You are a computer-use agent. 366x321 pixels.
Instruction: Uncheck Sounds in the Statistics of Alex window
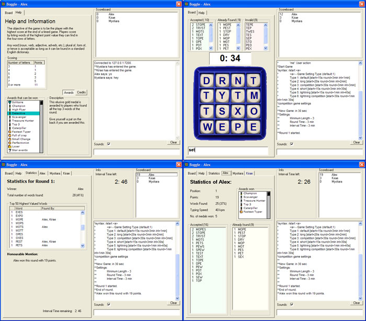(291, 304)
